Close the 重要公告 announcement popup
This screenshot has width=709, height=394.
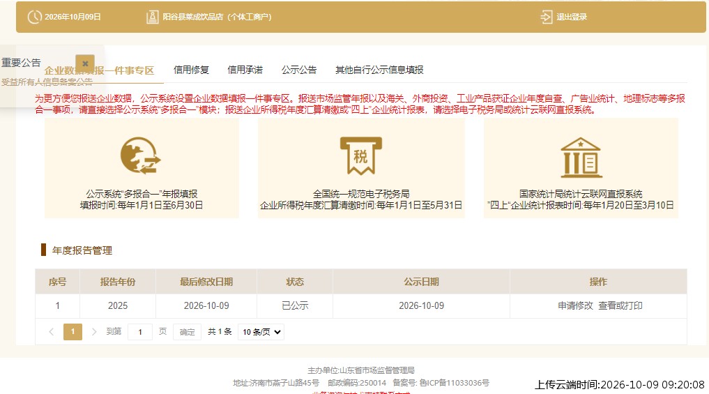pyautogui.click(x=85, y=63)
